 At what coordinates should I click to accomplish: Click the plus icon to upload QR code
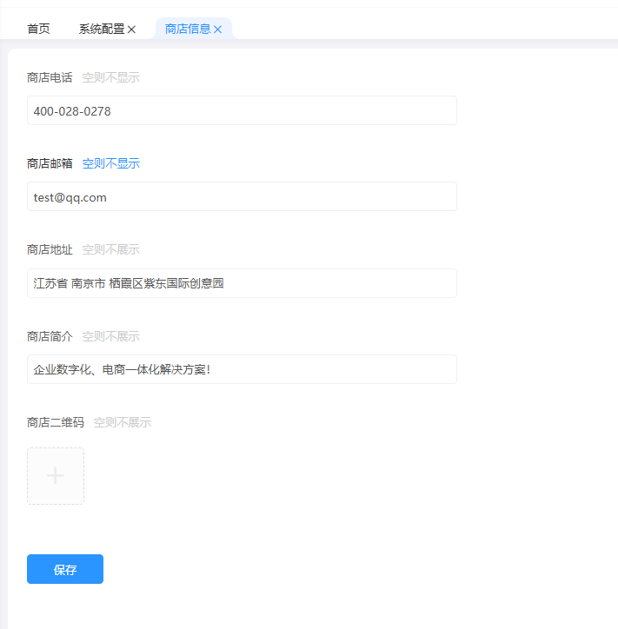coord(56,475)
